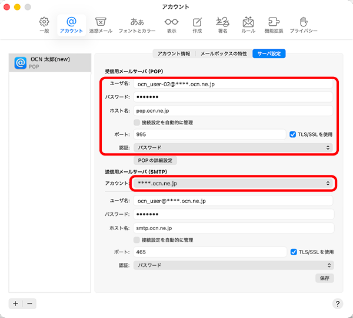Click the POP ホスト名 field
The image size is (353, 318).
(x=233, y=110)
